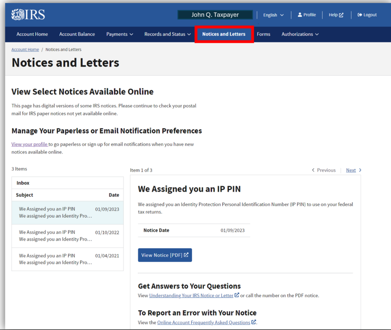Open the Forms navigation item

point(263,34)
